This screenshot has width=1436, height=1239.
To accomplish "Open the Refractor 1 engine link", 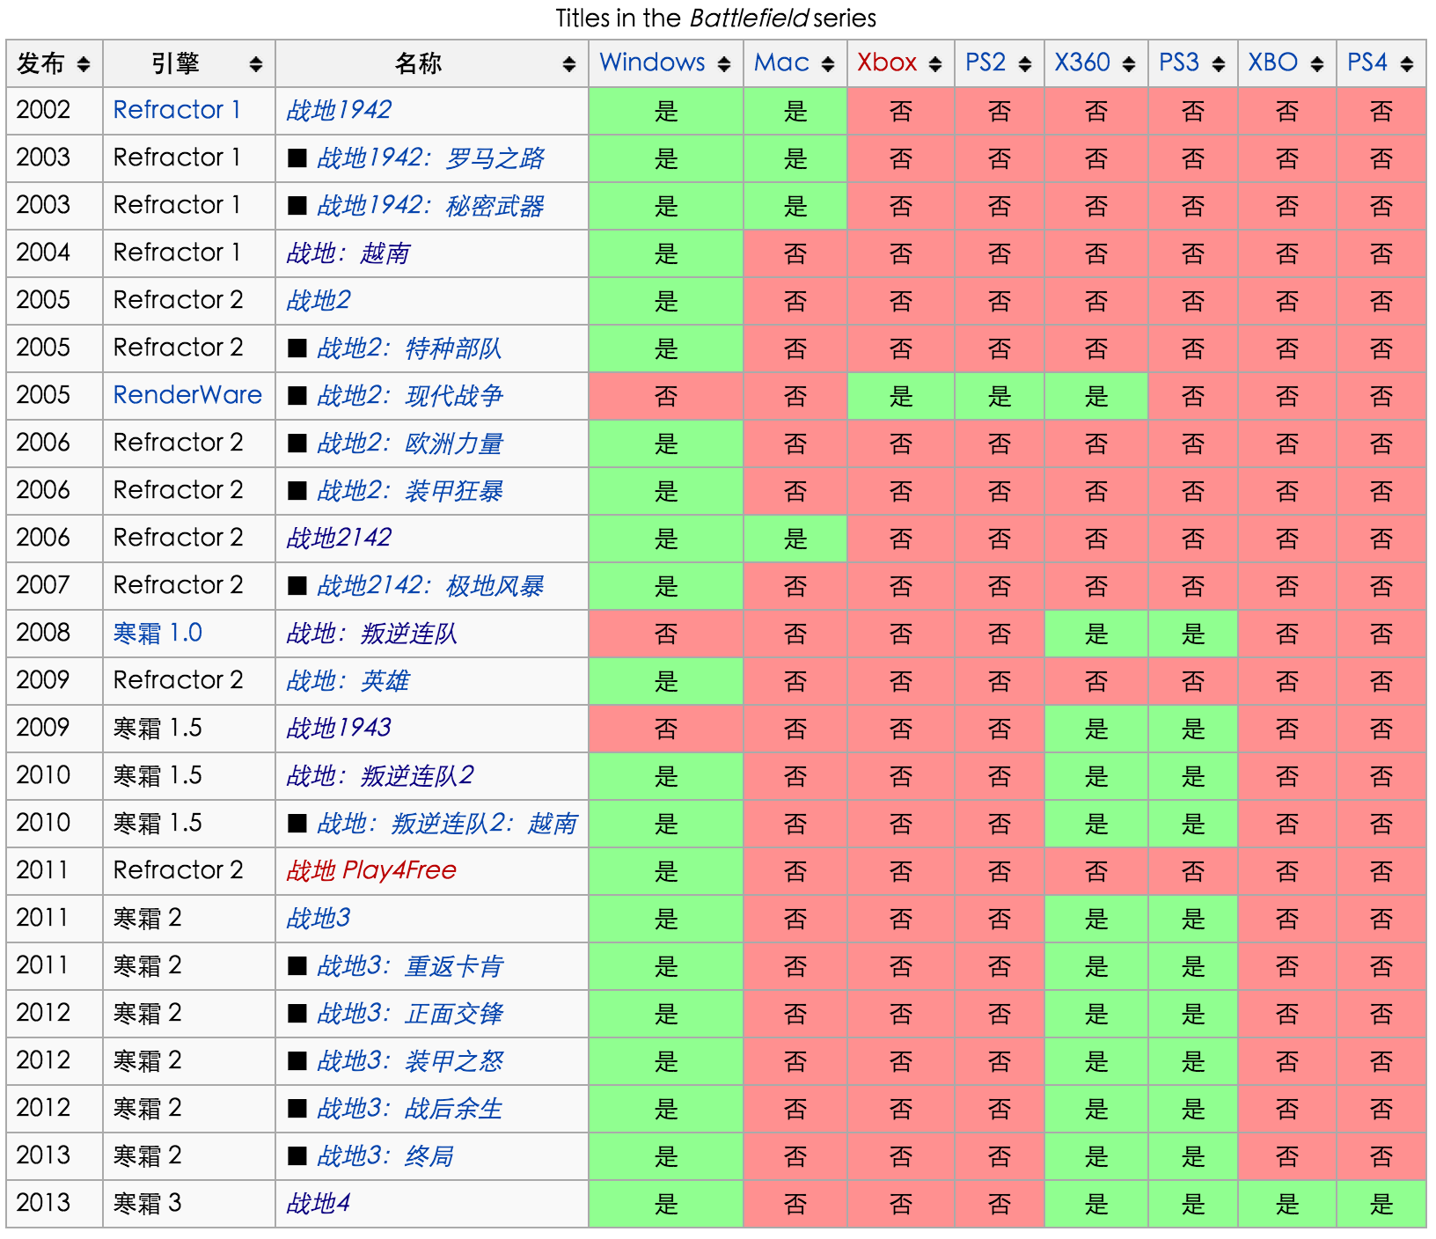I will point(177,110).
